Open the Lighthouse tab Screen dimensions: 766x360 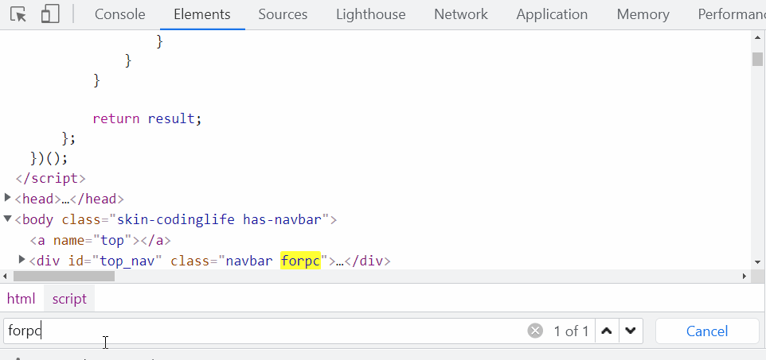[371, 14]
